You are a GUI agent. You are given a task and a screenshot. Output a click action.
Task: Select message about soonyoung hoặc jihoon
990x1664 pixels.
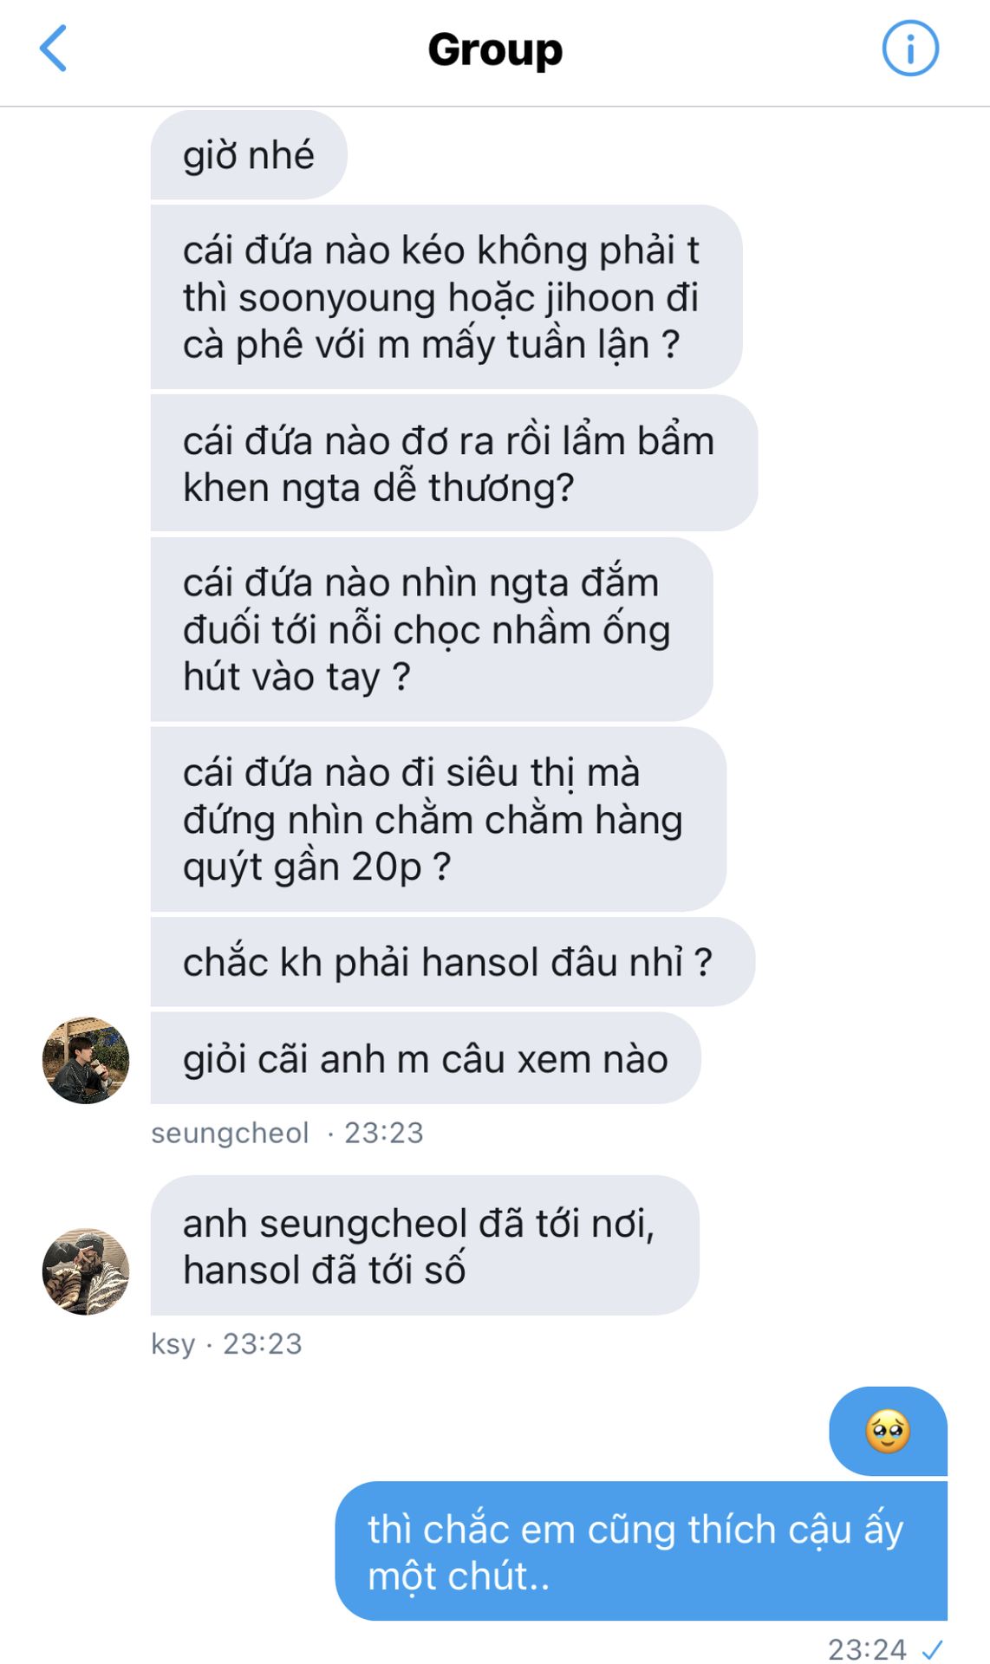tap(446, 297)
